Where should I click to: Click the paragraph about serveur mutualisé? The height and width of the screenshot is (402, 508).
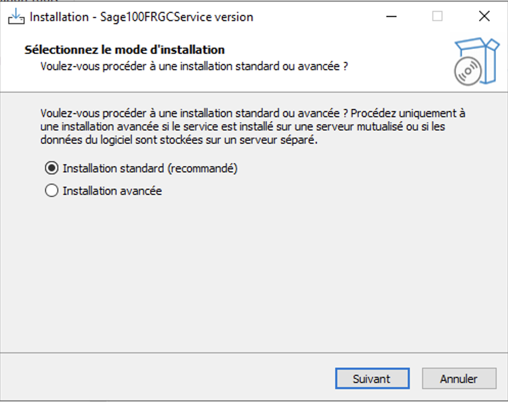point(252,126)
